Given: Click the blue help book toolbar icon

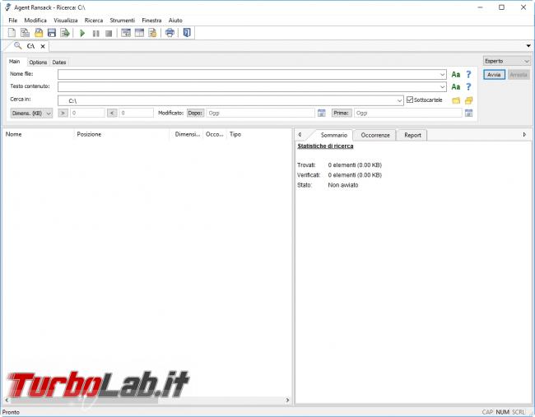Looking at the screenshot, I should pyautogui.click(x=187, y=32).
